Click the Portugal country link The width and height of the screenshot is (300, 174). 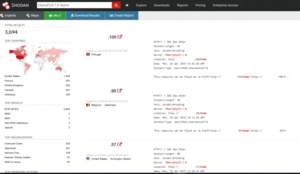pos(96,54)
